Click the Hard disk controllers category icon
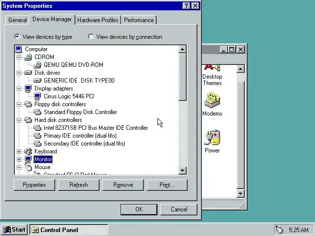The height and width of the screenshot is (236, 315). tap(28, 120)
